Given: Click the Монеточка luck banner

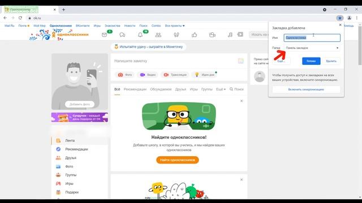Looking at the screenshot, I should (148, 47).
